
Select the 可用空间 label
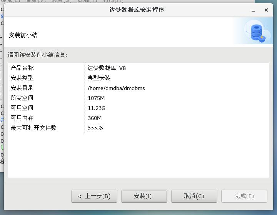[x=22, y=108]
